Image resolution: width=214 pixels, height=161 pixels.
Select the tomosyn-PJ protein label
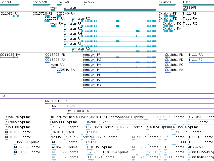pos(92,75)
